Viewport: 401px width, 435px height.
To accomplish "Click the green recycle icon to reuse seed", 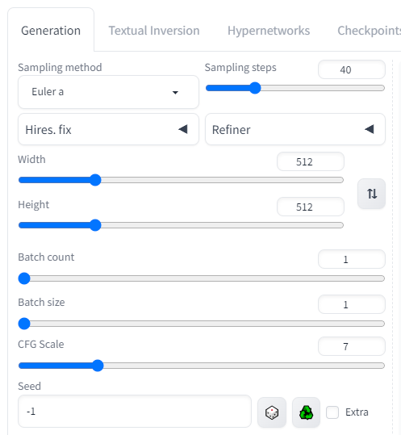I will [306, 412].
